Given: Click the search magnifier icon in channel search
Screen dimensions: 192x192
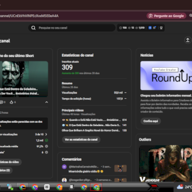Looking at the screenshot, I should pyautogui.click(x=33, y=28).
